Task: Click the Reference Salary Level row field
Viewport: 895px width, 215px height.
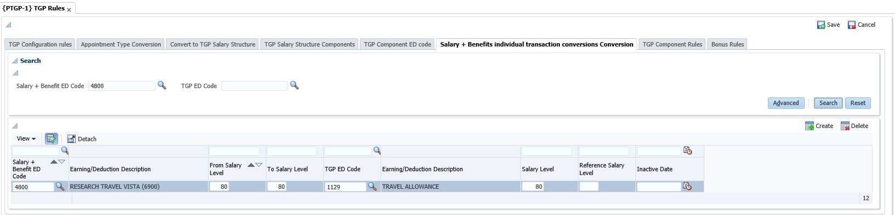Action: click(x=589, y=187)
